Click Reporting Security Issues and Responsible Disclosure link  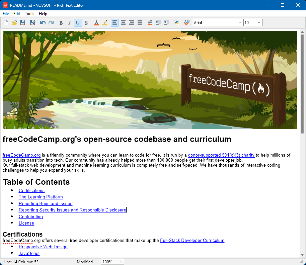(x=72, y=210)
